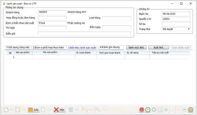Go to the first record arrow
This screenshot has height=115, width=197.
tap(166, 110)
